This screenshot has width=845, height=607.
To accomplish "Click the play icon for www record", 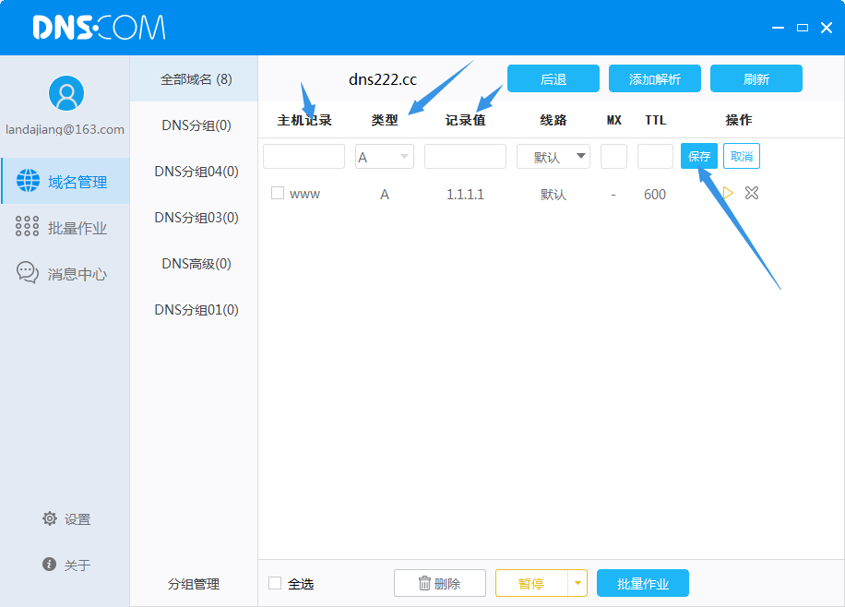I will tap(728, 194).
